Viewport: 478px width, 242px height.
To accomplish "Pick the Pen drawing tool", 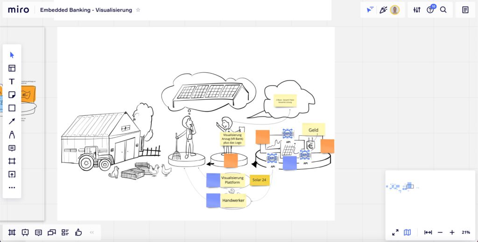I will (12, 135).
